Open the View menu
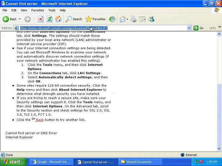222x166 pixels. point(24,10)
